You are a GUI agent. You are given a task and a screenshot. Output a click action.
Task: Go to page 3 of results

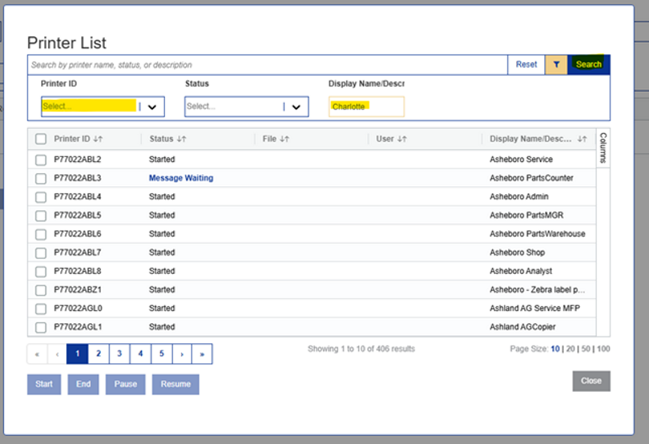coord(119,354)
